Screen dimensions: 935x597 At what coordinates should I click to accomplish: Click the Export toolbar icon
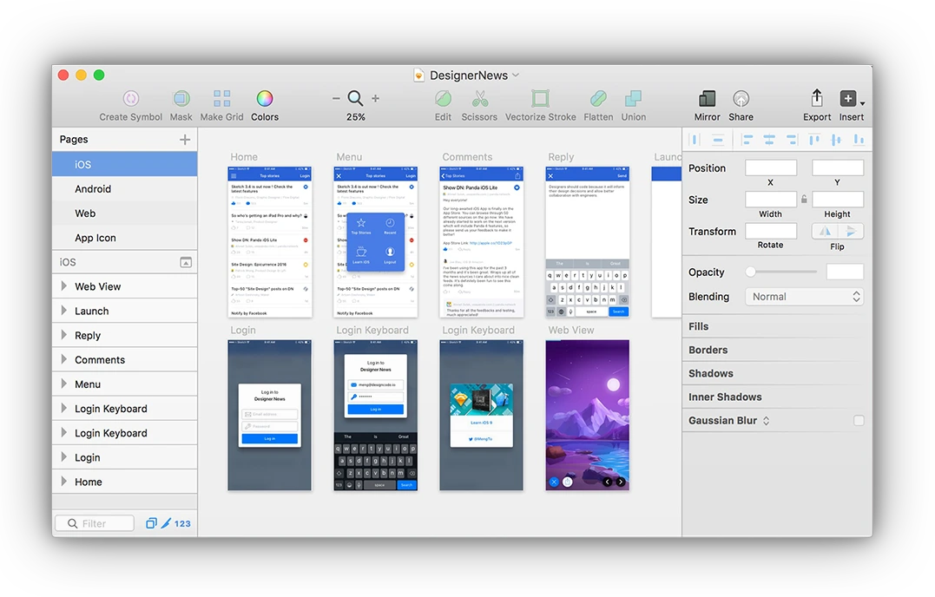816,98
